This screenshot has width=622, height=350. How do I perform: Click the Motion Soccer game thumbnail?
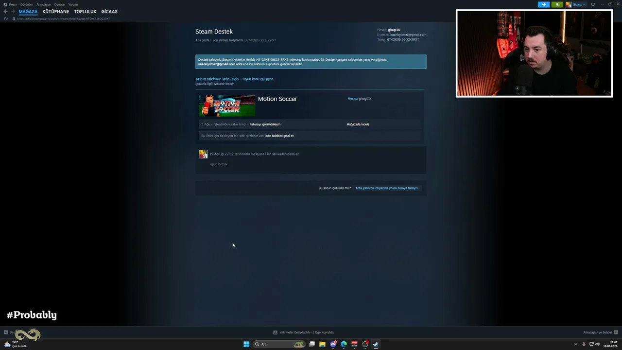coord(227,106)
